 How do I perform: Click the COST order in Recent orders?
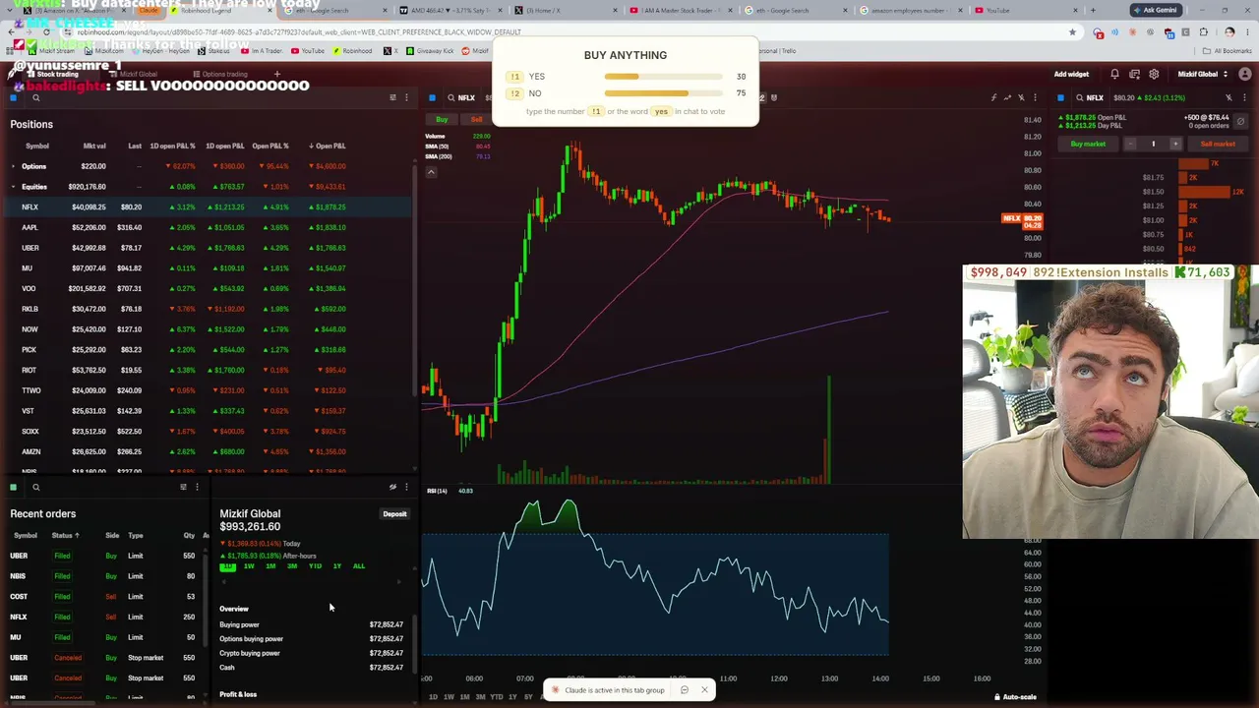[x=104, y=596]
